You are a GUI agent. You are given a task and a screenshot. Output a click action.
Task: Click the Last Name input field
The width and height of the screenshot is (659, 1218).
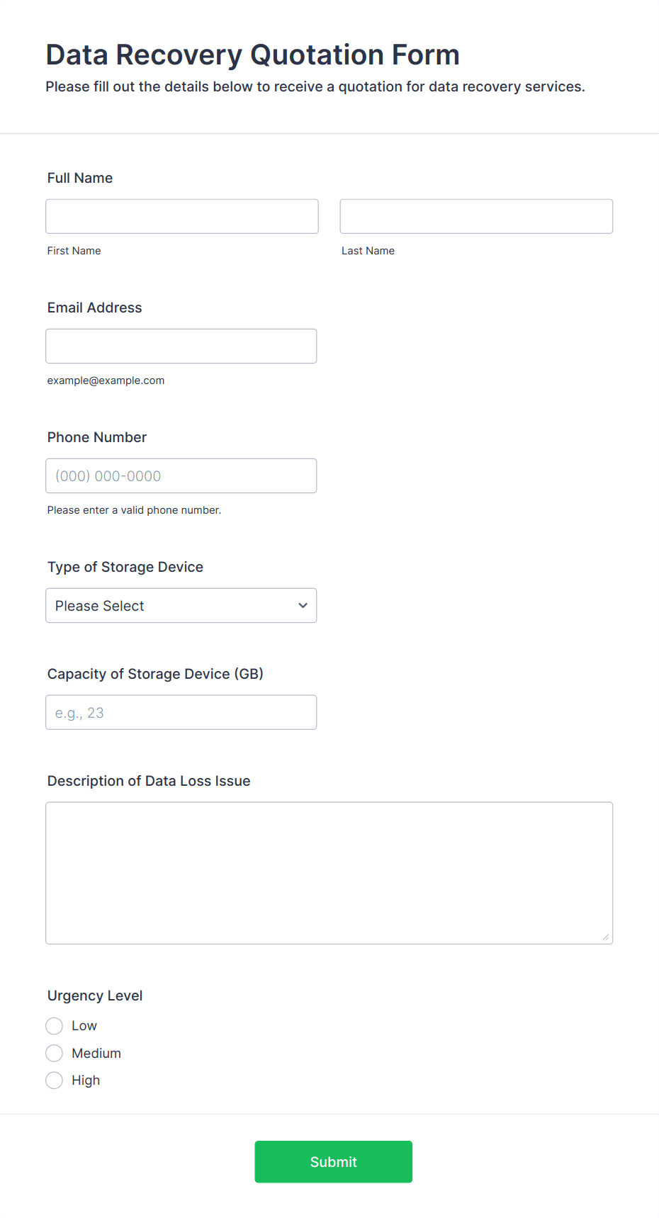[x=476, y=216]
